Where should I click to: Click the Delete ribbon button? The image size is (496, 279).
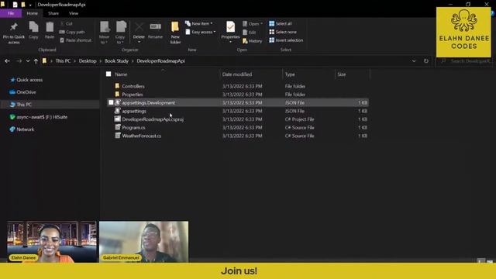(x=139, y=33)
